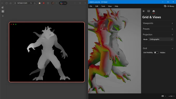Open the 3D library
The height and width of the screenshot is (99, 176).
[169, 6]
